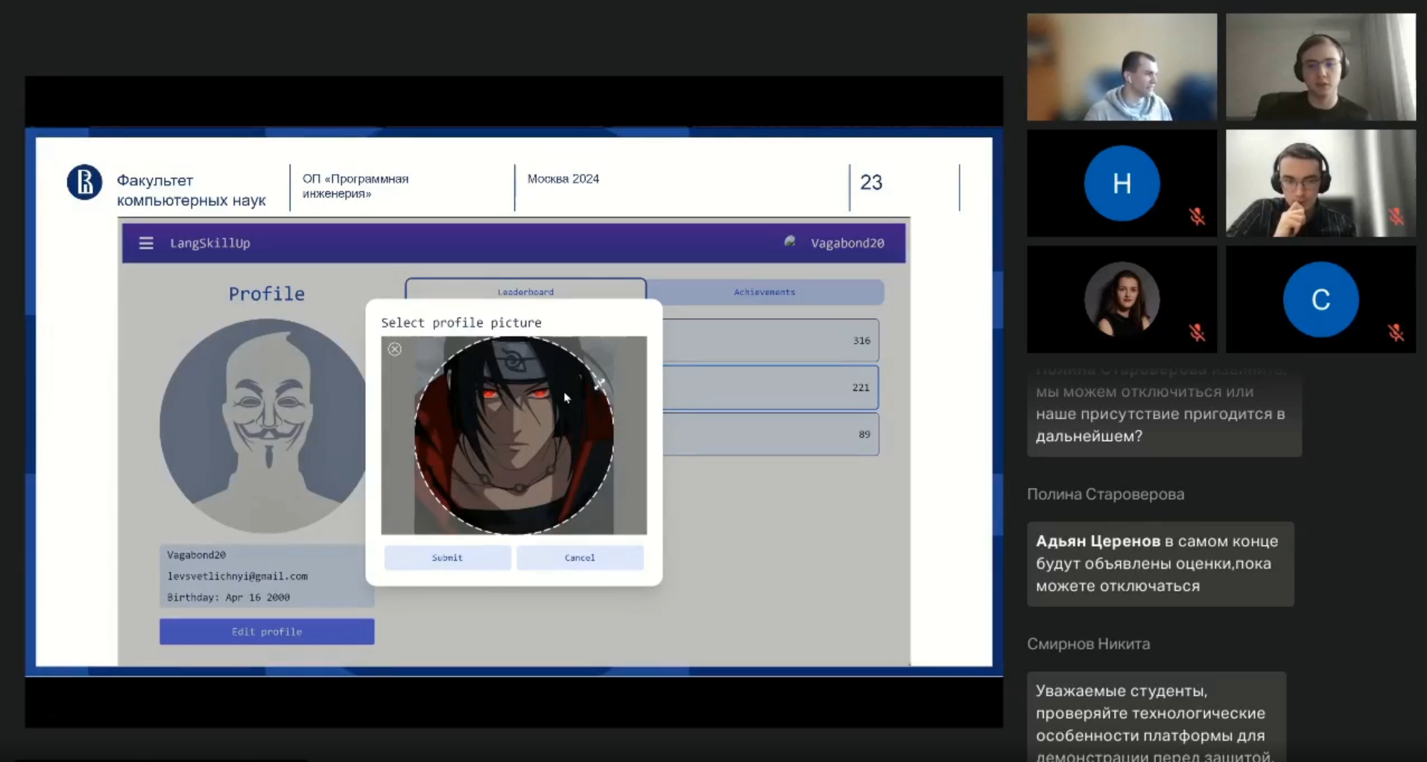Click muted mic icon on hand-on-chin man tile

point(1396,217)
